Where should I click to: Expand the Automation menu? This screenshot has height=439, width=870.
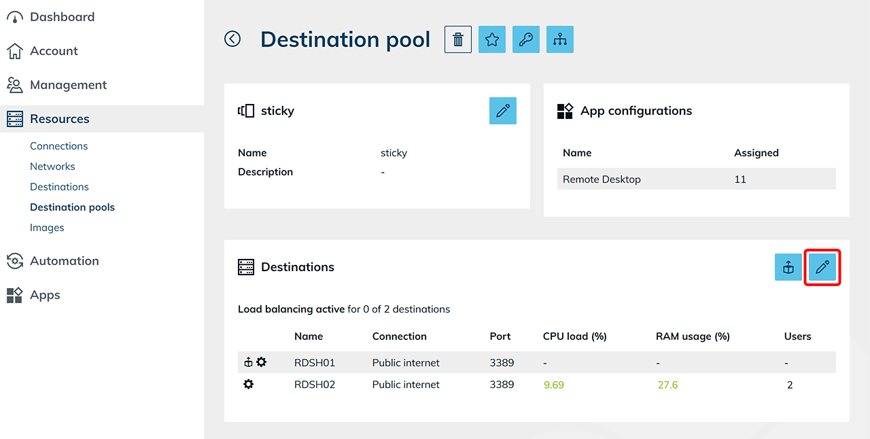(64, 261)
